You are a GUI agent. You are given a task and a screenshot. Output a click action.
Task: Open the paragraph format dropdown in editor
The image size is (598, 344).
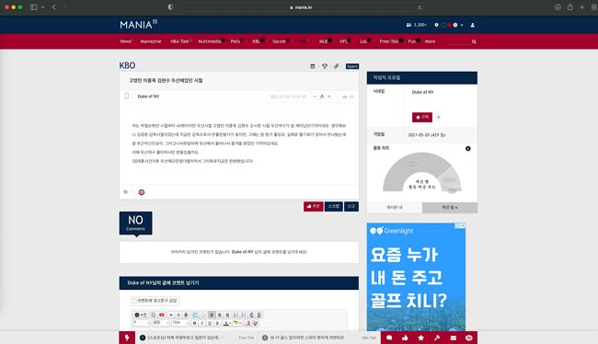pos(142,323)
